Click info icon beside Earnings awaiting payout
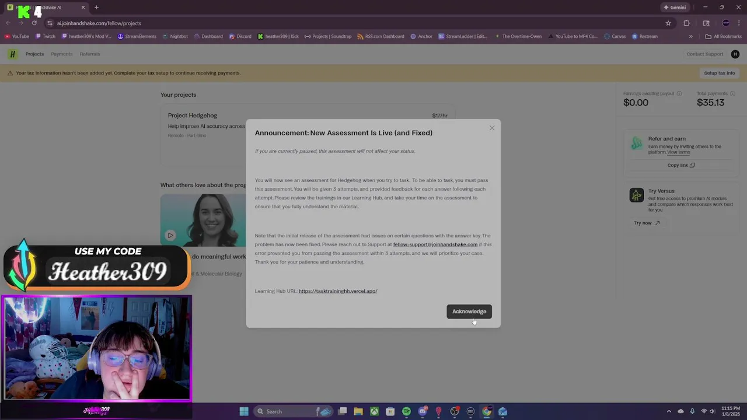Image resolution: width=747 pixels, height=420 pixels. click(x=679, y=93)
